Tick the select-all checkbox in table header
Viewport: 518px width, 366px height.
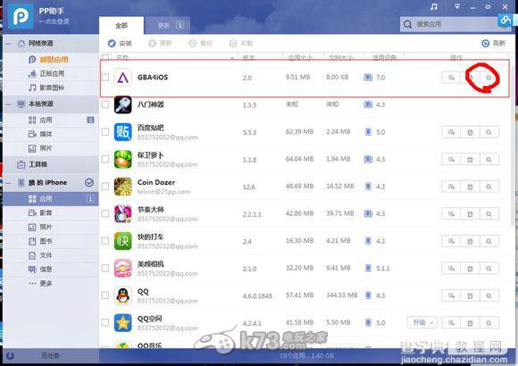[105, 58]
